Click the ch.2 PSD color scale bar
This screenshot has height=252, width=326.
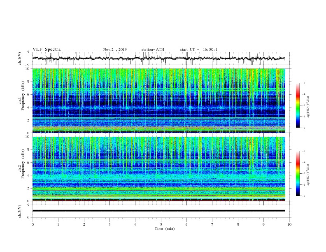tap(298, 173)
